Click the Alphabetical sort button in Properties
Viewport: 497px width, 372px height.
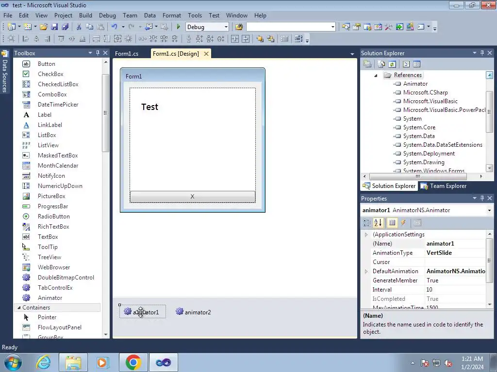378,223
